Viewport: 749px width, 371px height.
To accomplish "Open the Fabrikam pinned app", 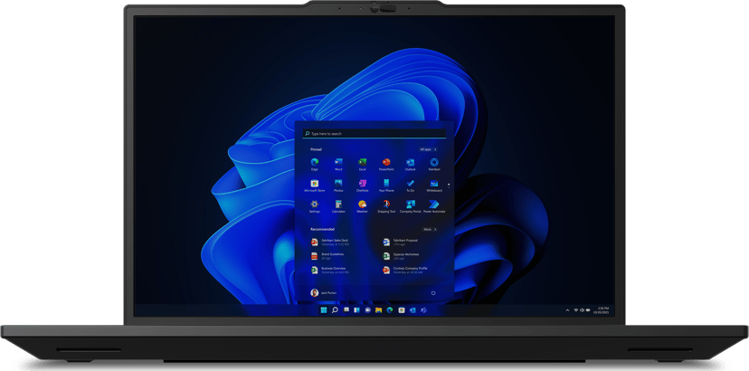I will [434, 164].
